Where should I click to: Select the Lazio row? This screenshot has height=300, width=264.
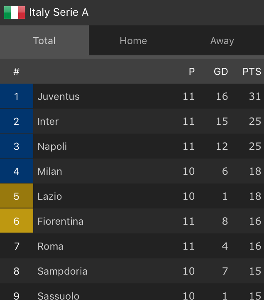tap(50, 196)
